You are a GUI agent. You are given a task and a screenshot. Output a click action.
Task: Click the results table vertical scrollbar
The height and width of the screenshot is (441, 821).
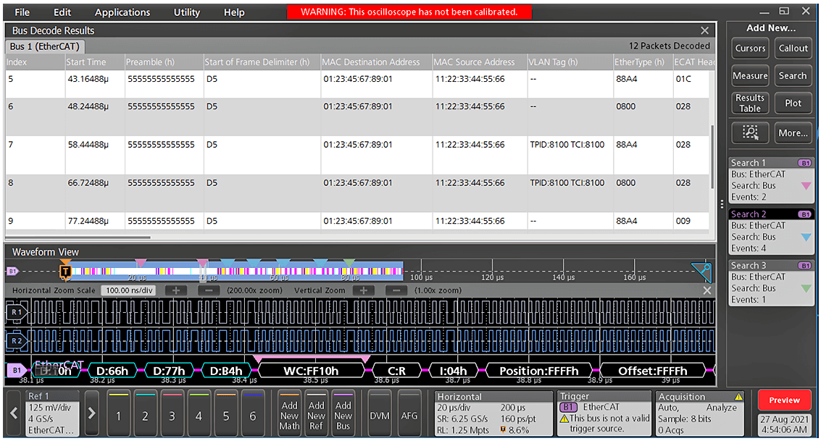click(x=712, y=156)
